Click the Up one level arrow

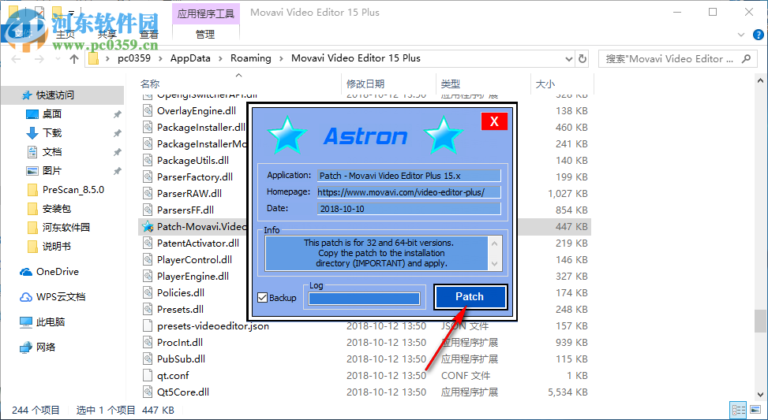pos(74,58)
